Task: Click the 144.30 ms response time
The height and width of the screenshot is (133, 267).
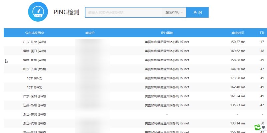Action: (x=238, y=69)
